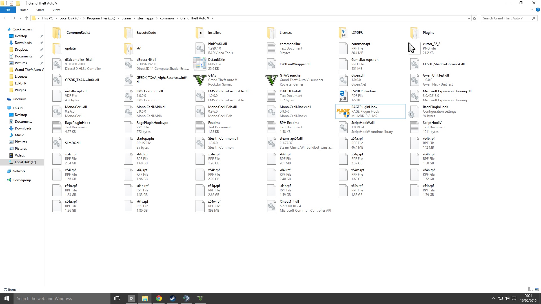Click the DefaultSkin PNG thumbnail
541x304 pixels.
point(200,64)
